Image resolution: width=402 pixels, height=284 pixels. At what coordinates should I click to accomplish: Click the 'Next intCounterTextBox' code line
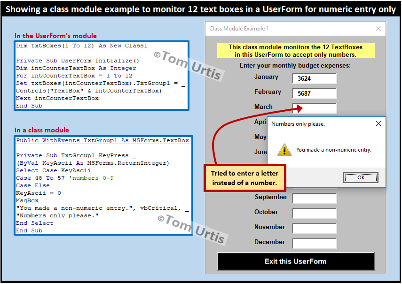point(57,98)
